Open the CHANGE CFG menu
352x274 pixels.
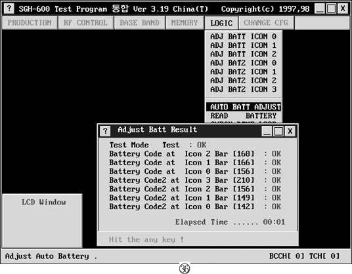click(x=266, y=23)
